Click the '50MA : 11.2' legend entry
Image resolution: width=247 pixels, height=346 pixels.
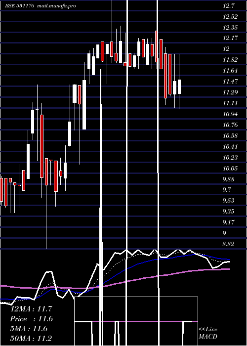point(31,339)
